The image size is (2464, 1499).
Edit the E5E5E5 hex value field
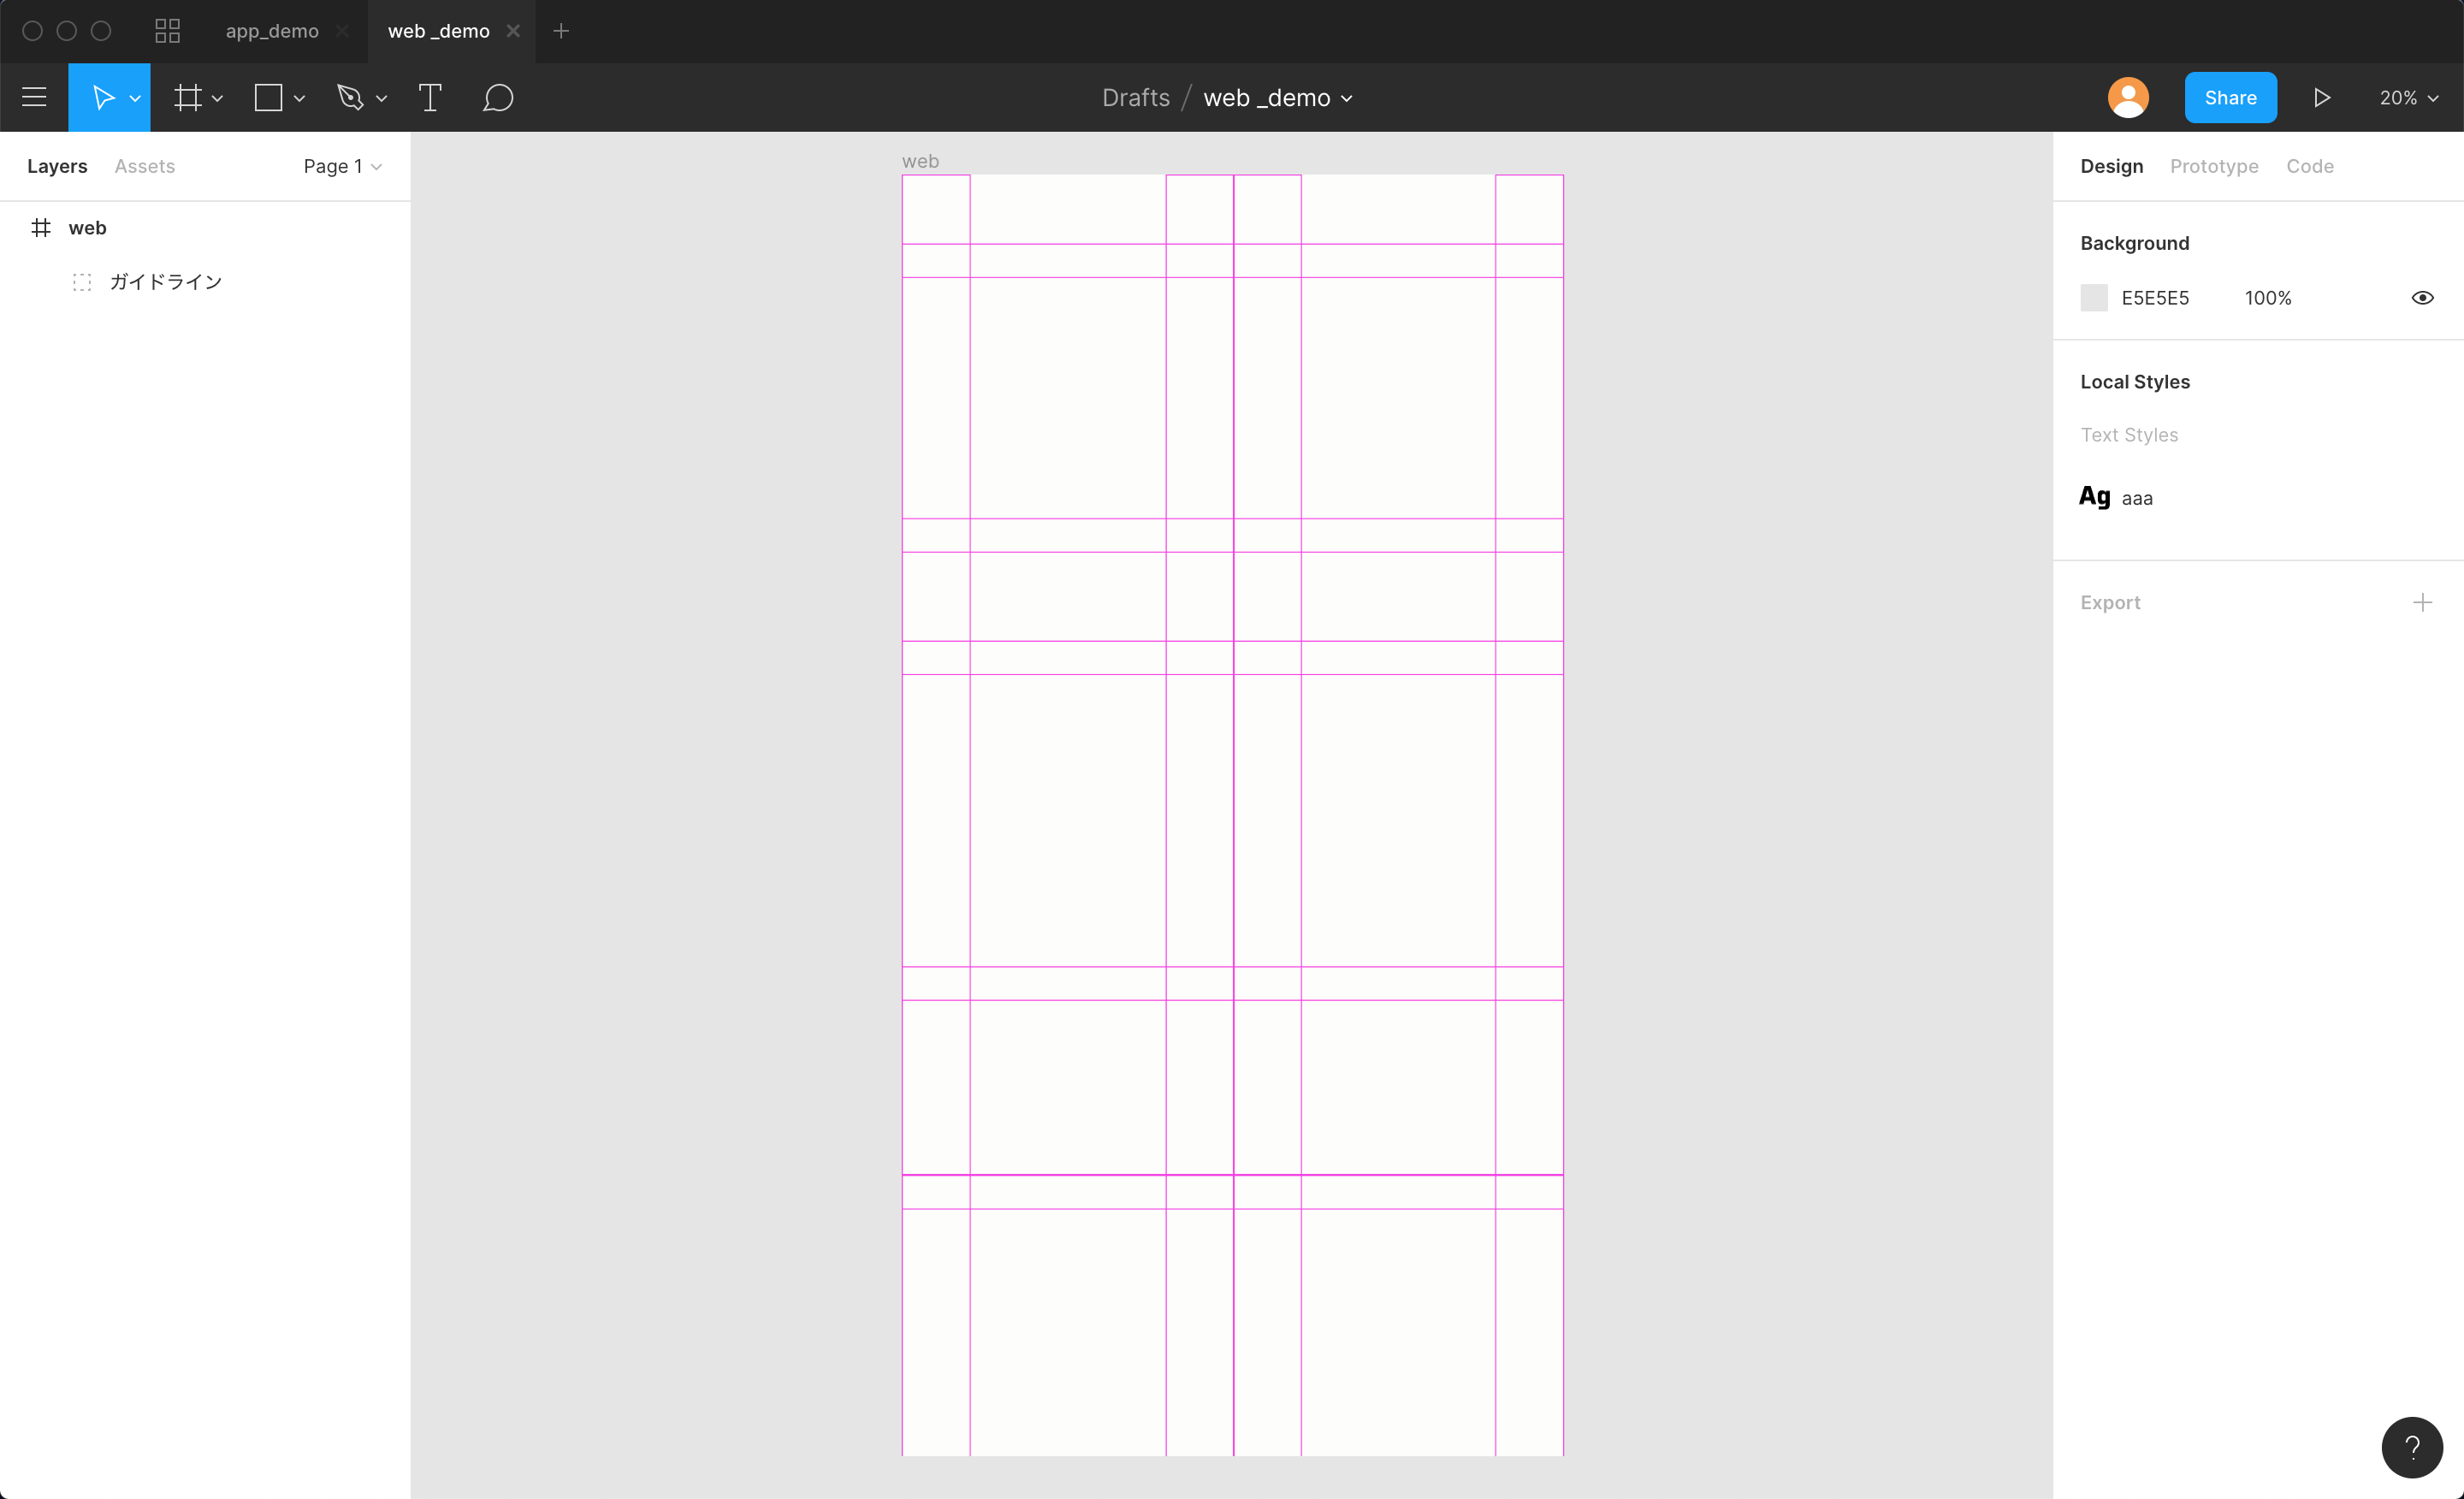tap(2155, 298)
